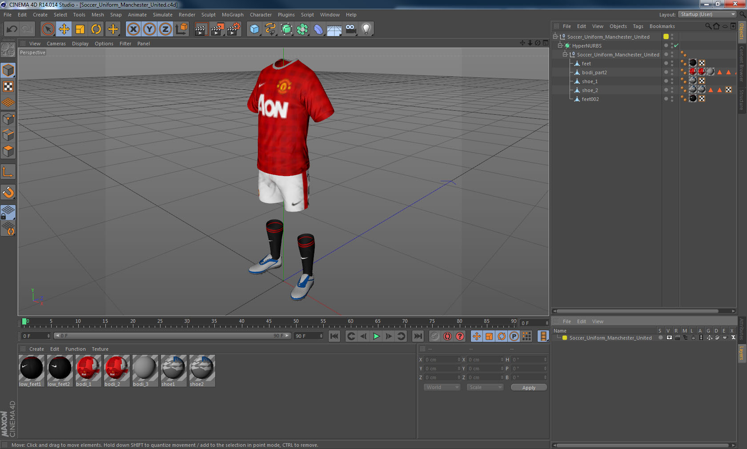The image size is (747, 449).
Task: Add a Camera object
Action: click(351, 29)
